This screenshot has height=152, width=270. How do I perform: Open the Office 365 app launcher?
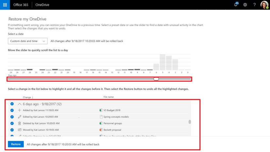[5, 5]
